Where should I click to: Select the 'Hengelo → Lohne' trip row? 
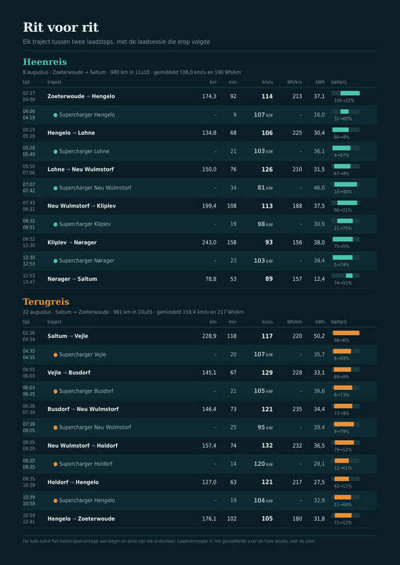(200, 133)
